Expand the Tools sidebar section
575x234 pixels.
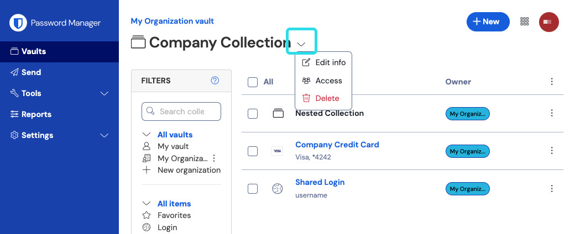104,93
